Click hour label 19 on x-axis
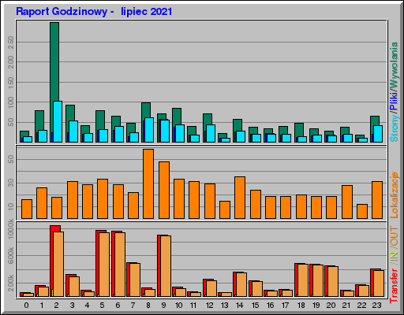 click(x=316, y=306)
